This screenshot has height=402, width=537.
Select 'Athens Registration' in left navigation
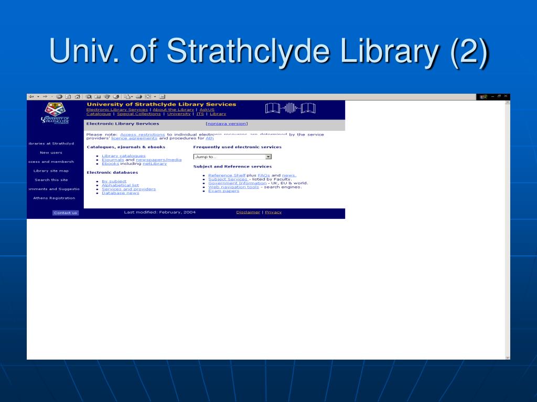pyautogui.click(x=54, y=198)
